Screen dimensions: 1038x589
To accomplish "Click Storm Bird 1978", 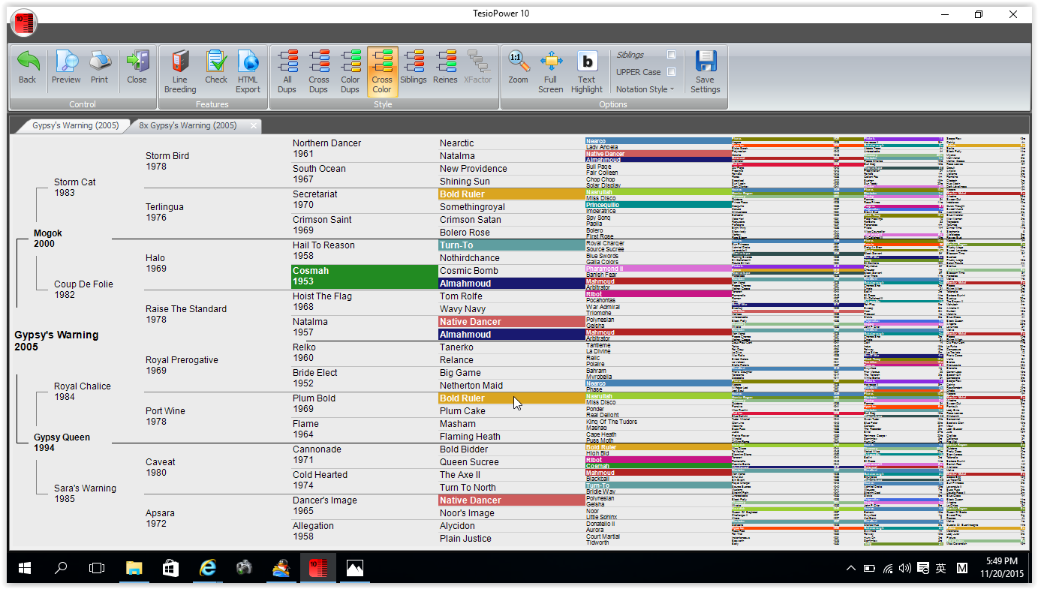I will [167, 161].
